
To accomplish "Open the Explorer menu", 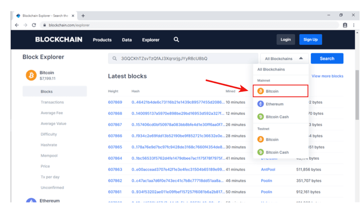I will [x=151, y=40].
